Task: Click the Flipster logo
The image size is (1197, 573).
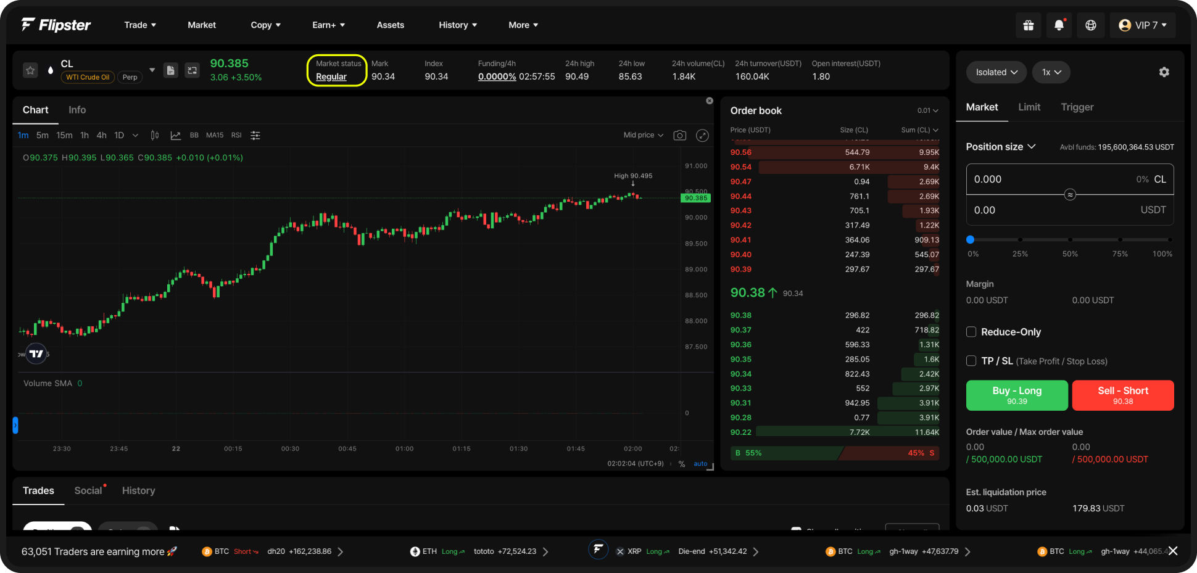Action: pyautogui.click(x=56, y=25)
